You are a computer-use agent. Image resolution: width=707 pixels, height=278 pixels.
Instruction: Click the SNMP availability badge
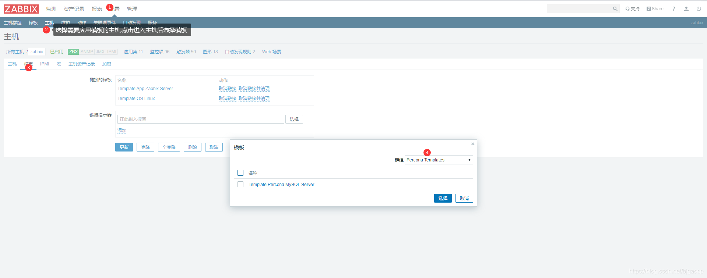point(87,52)
